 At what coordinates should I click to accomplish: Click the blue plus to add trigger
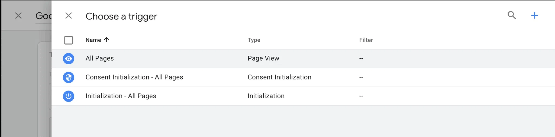tap(534, 15)
